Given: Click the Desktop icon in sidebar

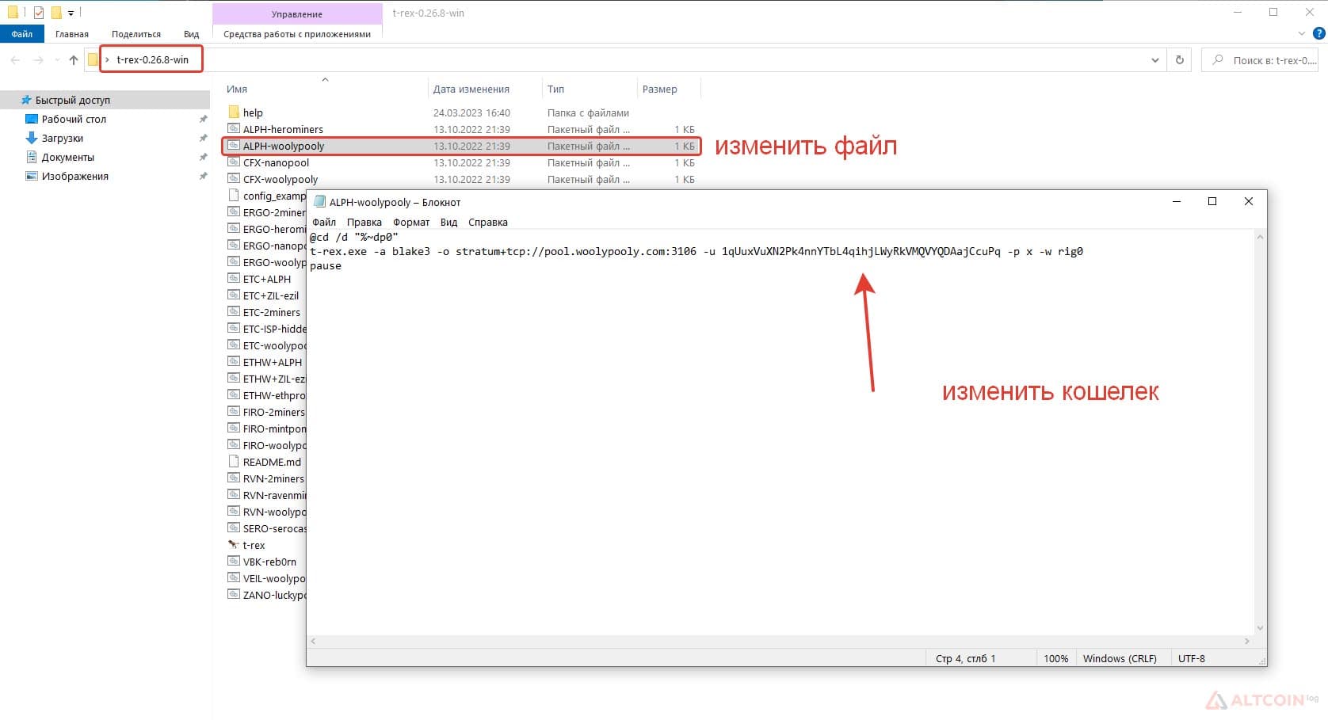Looking at the screenshot, I should [32, 119].
